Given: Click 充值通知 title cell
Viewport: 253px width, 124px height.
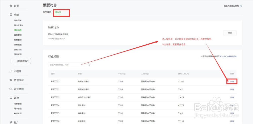Looking at the screenshot, I should 81,121.
